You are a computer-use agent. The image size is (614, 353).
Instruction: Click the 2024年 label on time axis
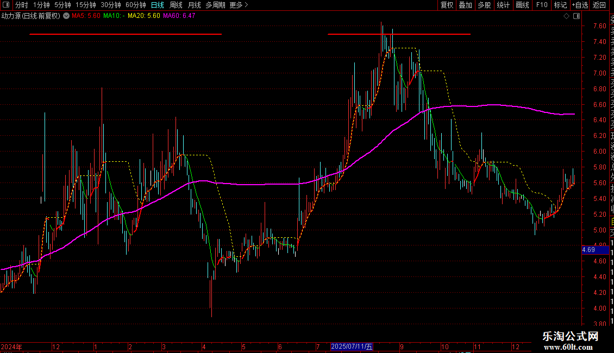11,346
